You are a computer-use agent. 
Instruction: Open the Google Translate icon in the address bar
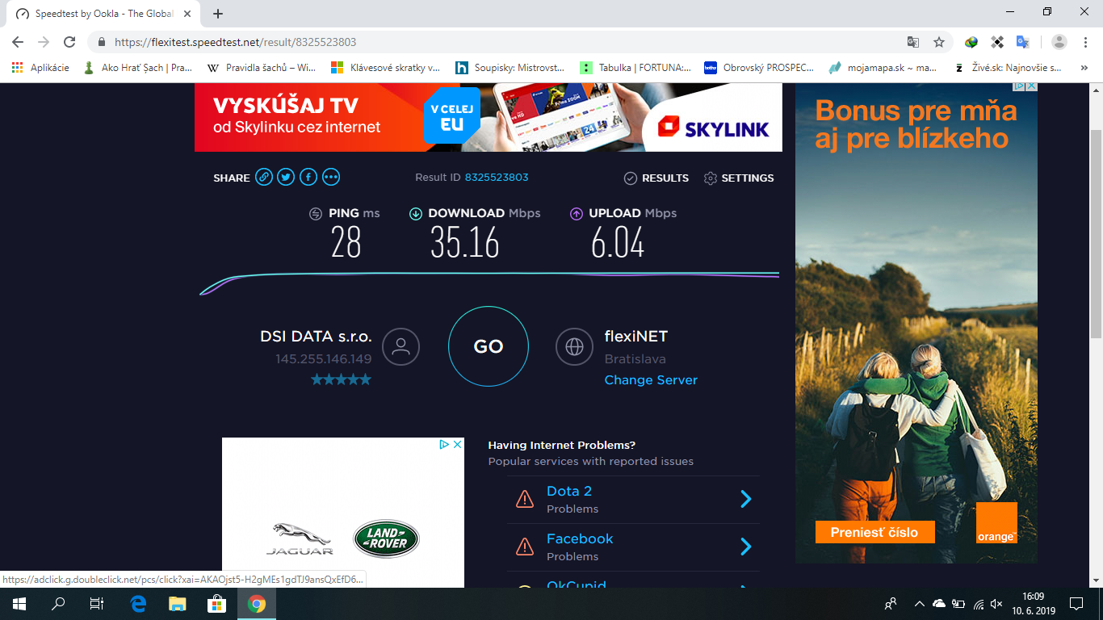pyautogui.click(x=913, y=42)
